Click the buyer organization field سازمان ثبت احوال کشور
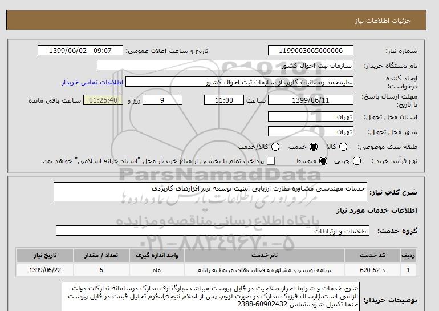This screenshot has height=311, width=439. 225,65
